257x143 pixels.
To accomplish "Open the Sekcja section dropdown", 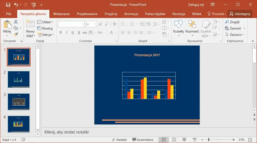I will [46, 35].
